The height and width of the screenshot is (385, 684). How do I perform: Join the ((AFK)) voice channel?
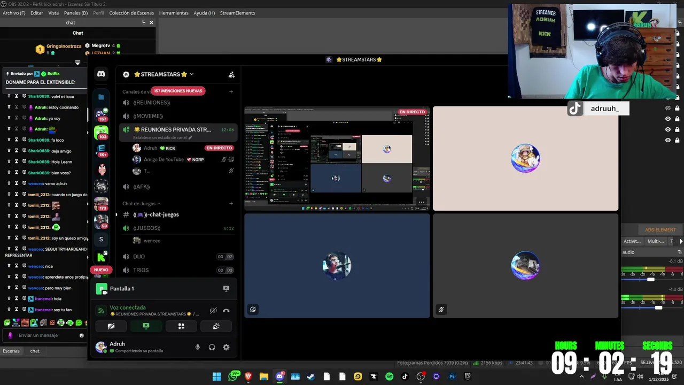tap(177, 187)
